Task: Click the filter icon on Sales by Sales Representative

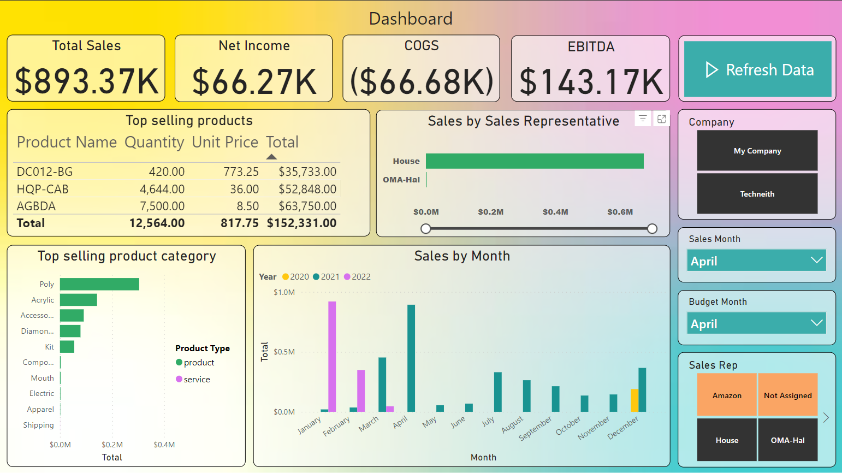Action: pyautogui.click(x=642, y=118)
